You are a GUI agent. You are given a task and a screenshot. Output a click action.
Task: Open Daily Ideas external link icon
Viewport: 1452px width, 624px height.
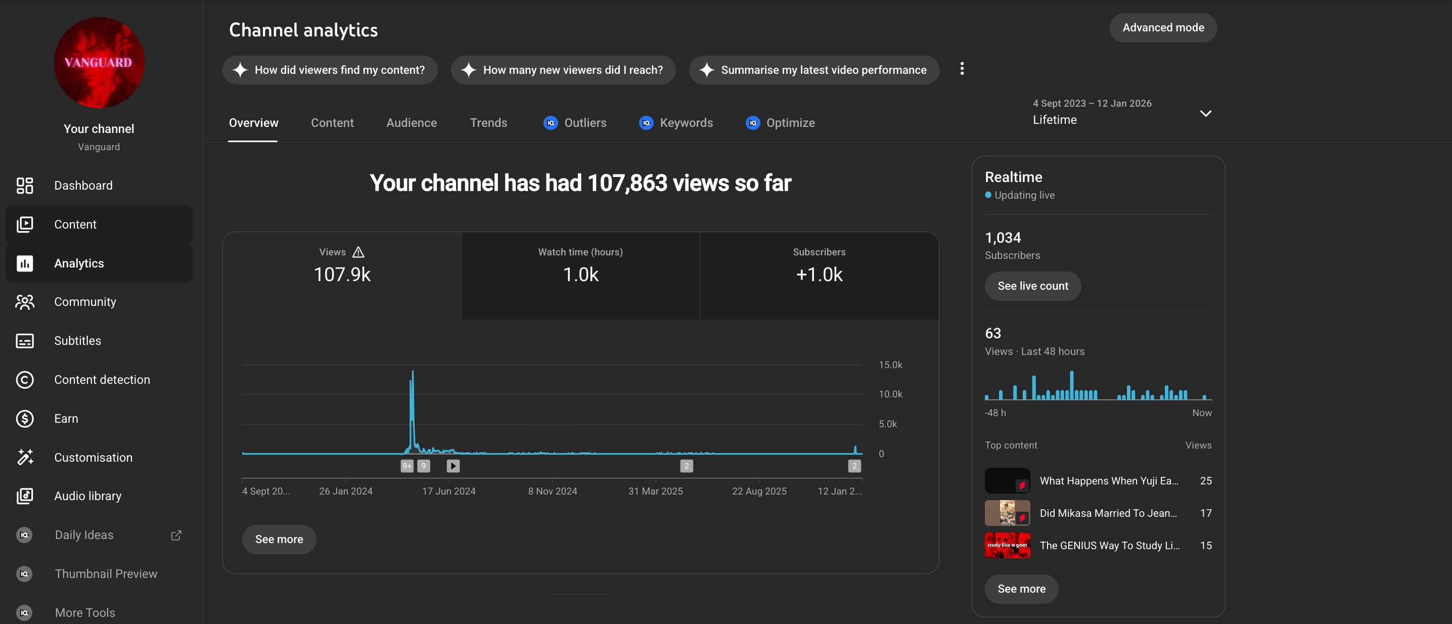click(176, 535)
